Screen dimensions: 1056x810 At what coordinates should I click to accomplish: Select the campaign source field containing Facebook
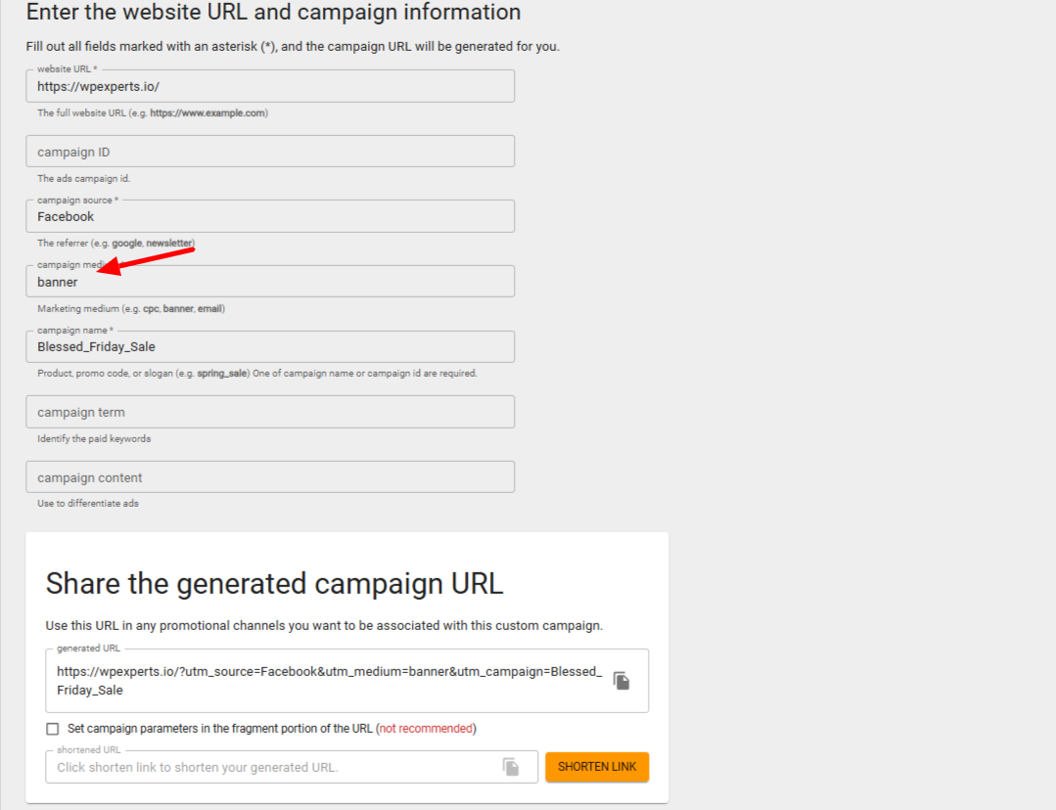pyautogui.click(x=269, y=216)
